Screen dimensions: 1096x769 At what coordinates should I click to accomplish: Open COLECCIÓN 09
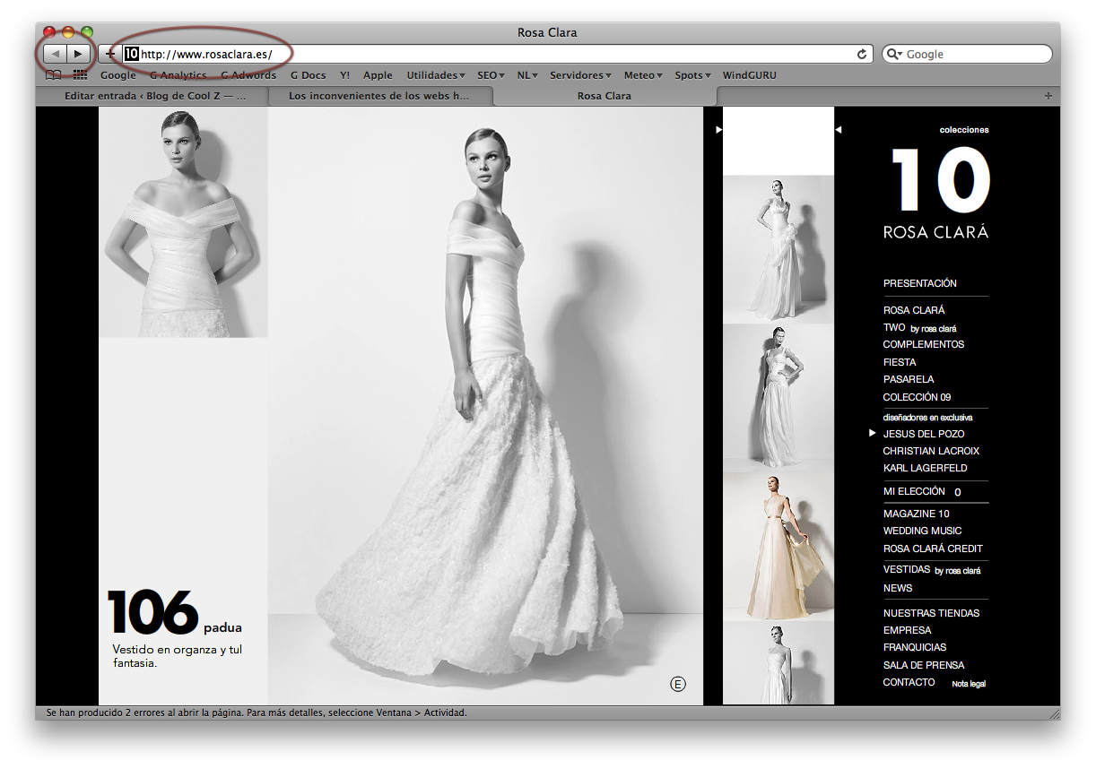point(917,397)
